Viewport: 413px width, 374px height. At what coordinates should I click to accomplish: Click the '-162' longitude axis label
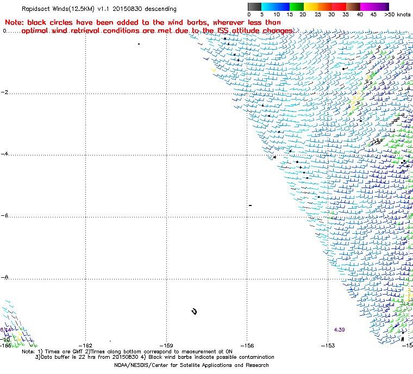point(85,345)
